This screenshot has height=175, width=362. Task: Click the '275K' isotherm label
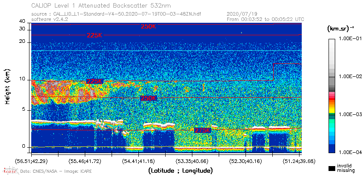pos(203,130)
